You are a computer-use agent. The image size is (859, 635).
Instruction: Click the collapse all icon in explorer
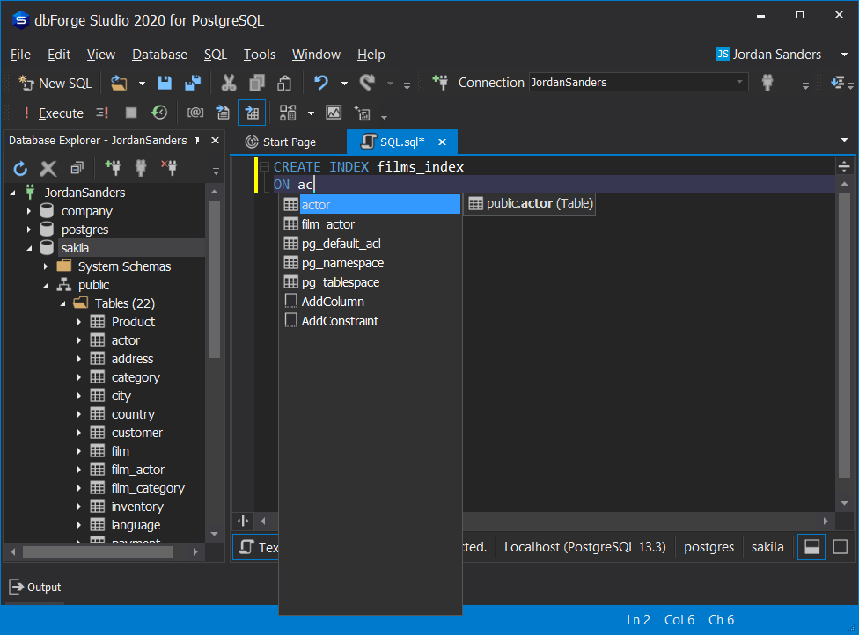click(77, 168)
